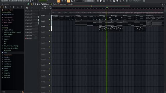
Task: Open the PATTERNS menu
Action: tap(11, 1)
